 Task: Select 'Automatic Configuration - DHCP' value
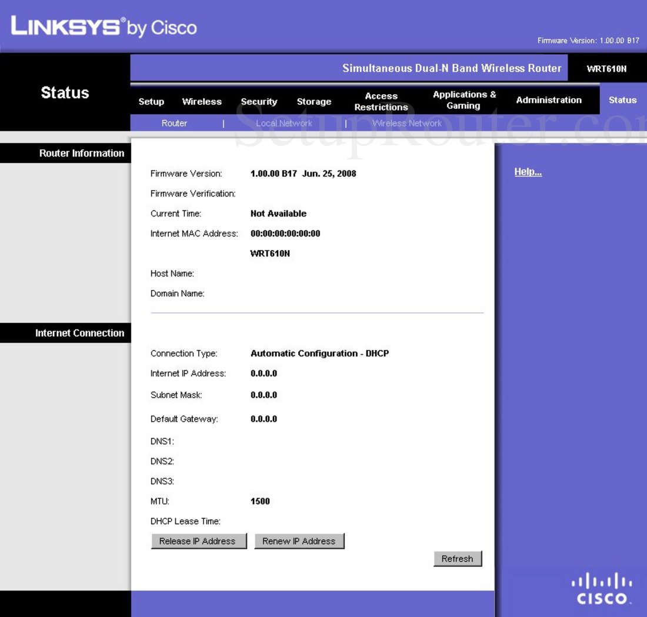point(320,353)
